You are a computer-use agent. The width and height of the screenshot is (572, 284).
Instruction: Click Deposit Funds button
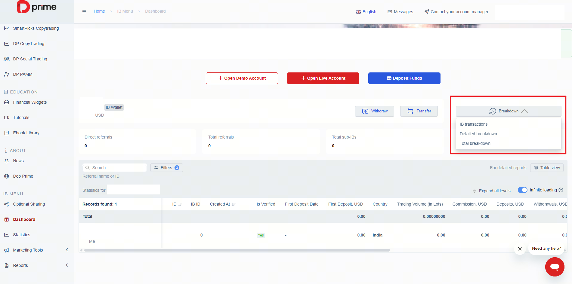click(404, 78)
